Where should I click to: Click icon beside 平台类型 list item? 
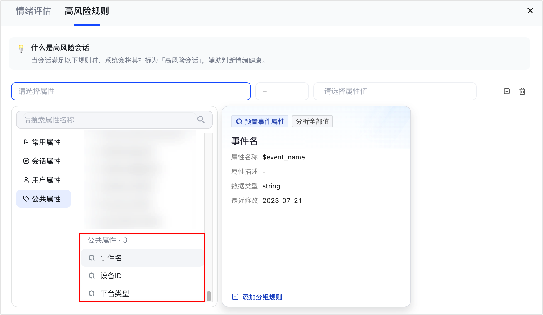pyautogui.click(x=92, y=294)
